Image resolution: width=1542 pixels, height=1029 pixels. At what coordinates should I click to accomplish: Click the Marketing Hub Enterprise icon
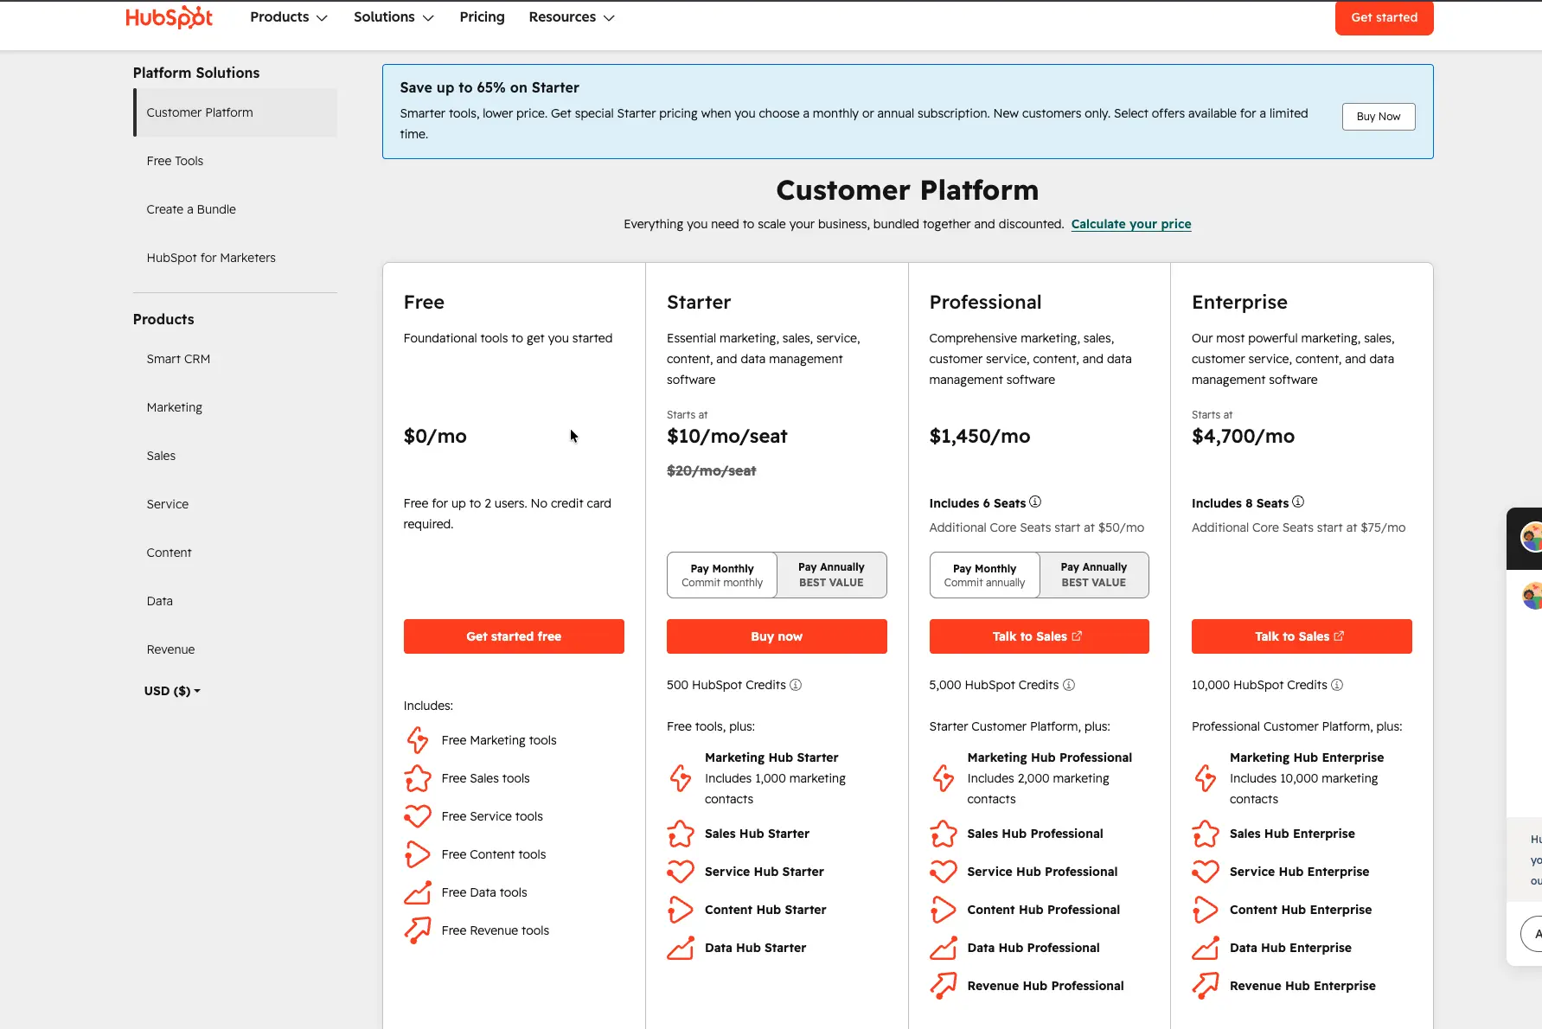pos(1206,778)
